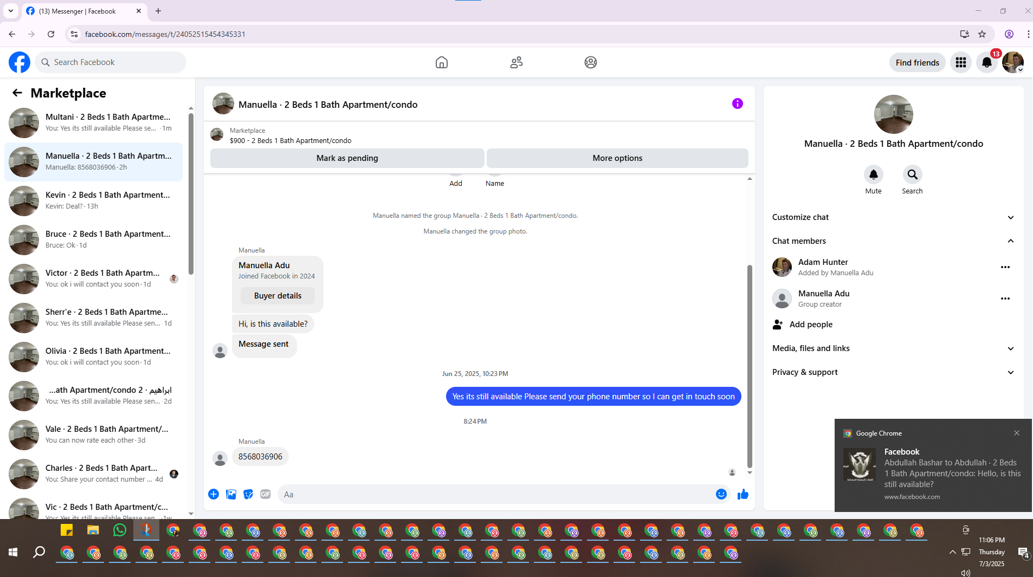
Task: Expand Privacy & support section
Action: pyautogui.click(x=893, y=372)
